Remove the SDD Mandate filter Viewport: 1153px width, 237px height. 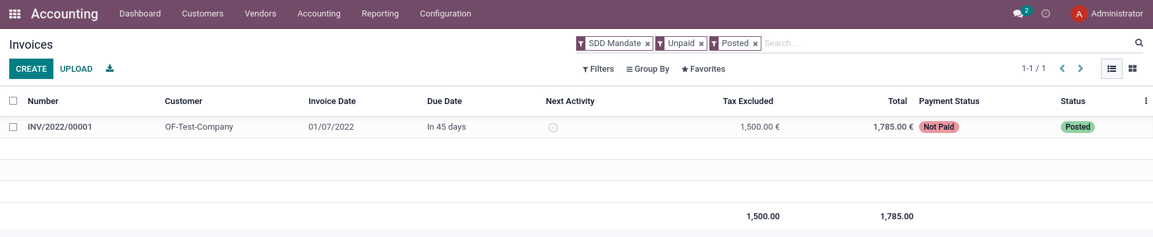point(647,44)
